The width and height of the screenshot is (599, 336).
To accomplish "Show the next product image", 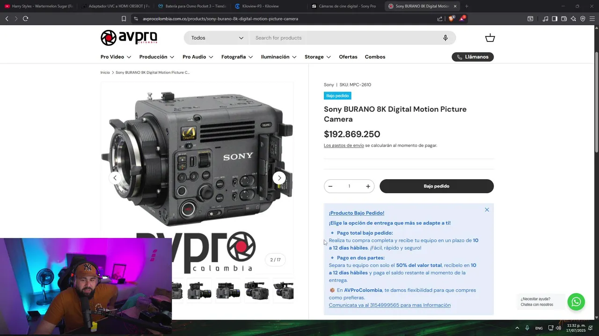I will pos(279,178).
